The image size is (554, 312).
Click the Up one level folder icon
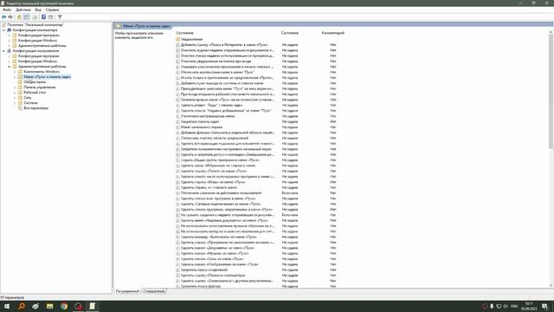[19, 17]
